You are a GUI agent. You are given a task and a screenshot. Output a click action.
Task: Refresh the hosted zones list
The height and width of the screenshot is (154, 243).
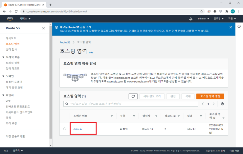click(x=133, y=96)
